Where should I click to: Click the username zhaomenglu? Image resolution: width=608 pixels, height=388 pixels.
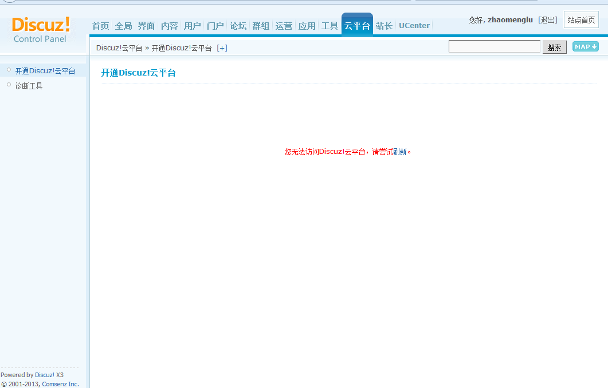coord(510,20)
